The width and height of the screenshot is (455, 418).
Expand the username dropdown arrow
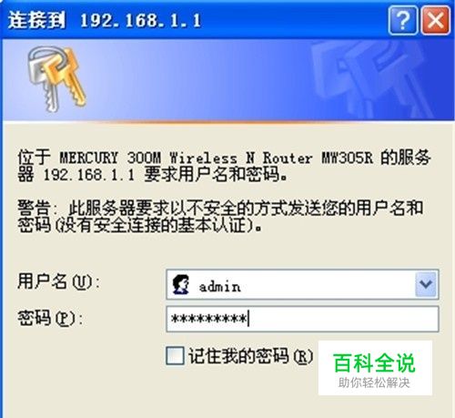pyautogui.click(x=426, y=284)
